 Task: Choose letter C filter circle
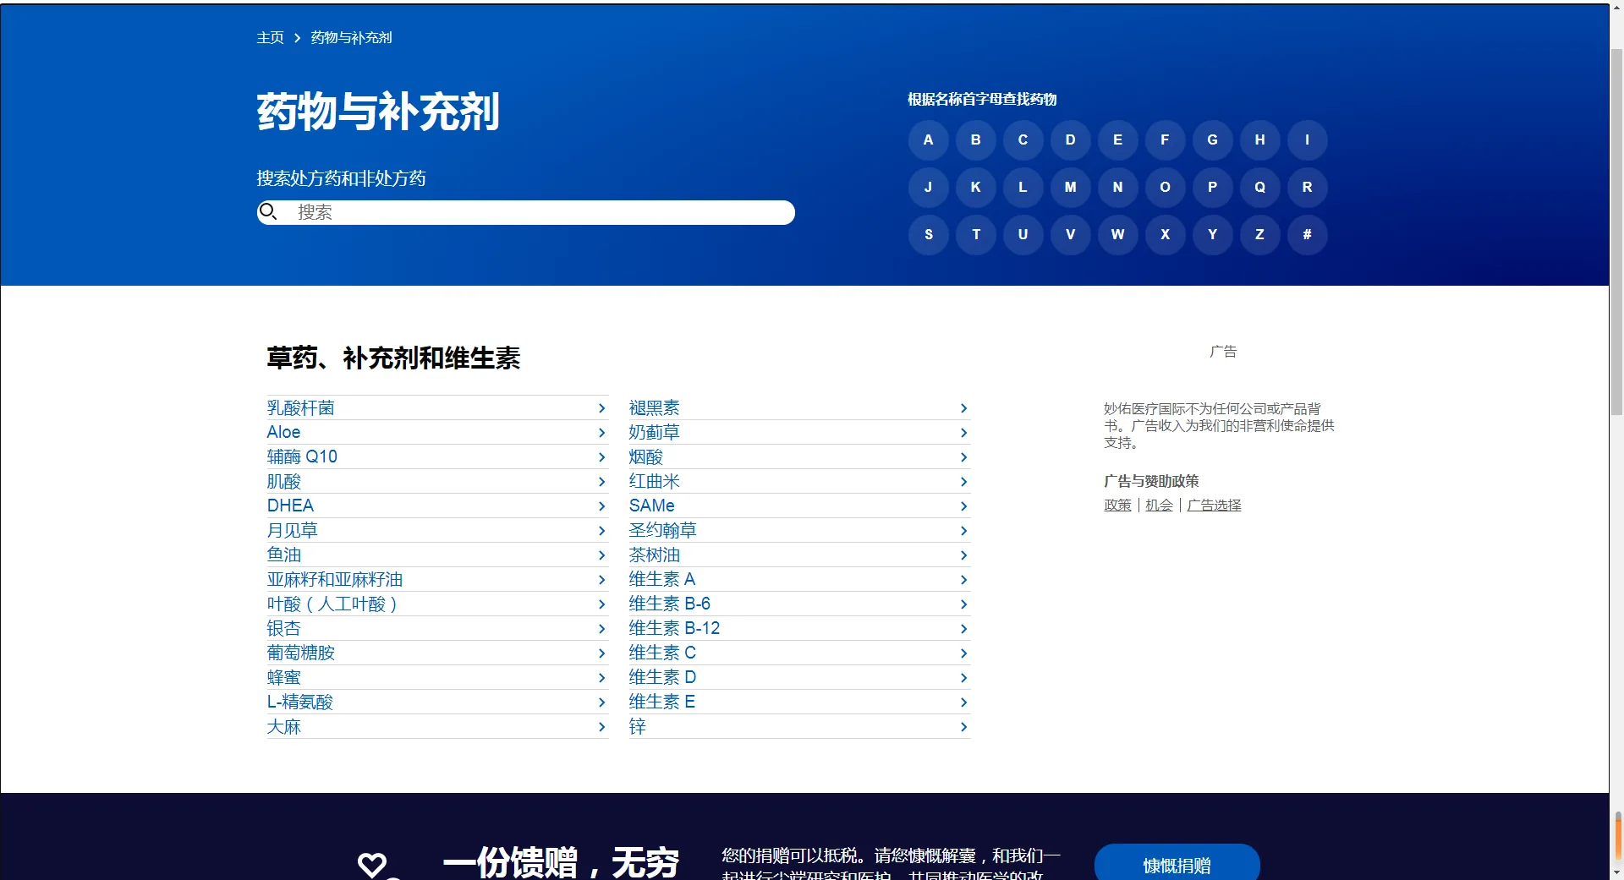pyautogui.click(x=1023, y=139)
